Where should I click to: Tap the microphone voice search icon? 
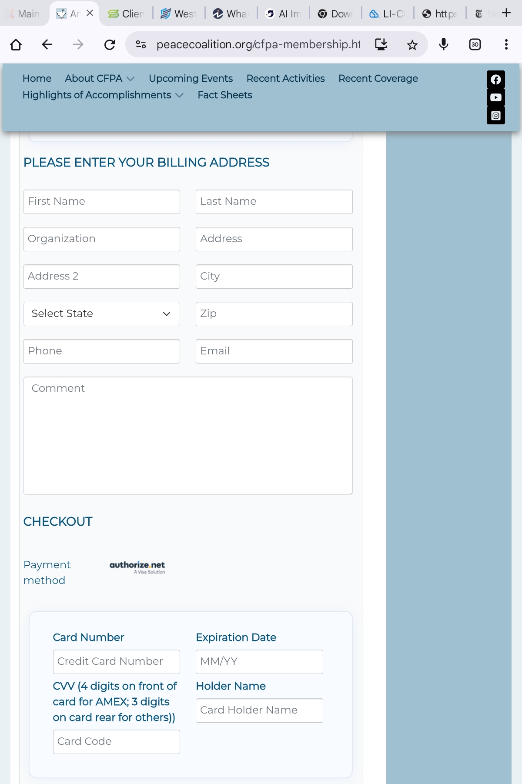point(443,44)
